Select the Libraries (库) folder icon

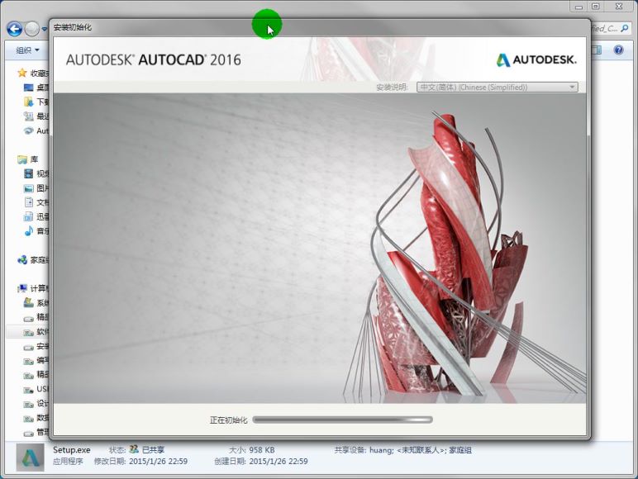[x=22, y=159]
